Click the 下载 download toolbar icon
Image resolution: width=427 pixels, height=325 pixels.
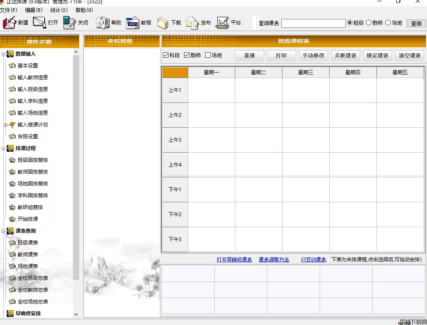tap(163, 23)
